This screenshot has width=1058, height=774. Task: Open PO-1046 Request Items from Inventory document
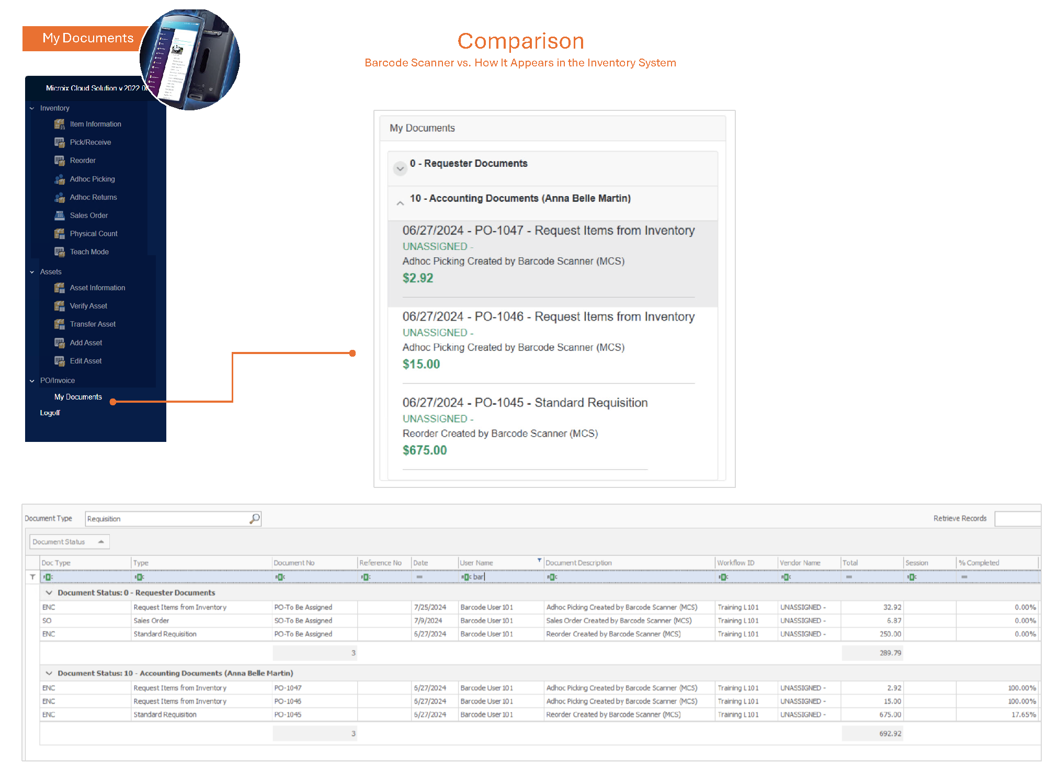click(x=548, y=317)
